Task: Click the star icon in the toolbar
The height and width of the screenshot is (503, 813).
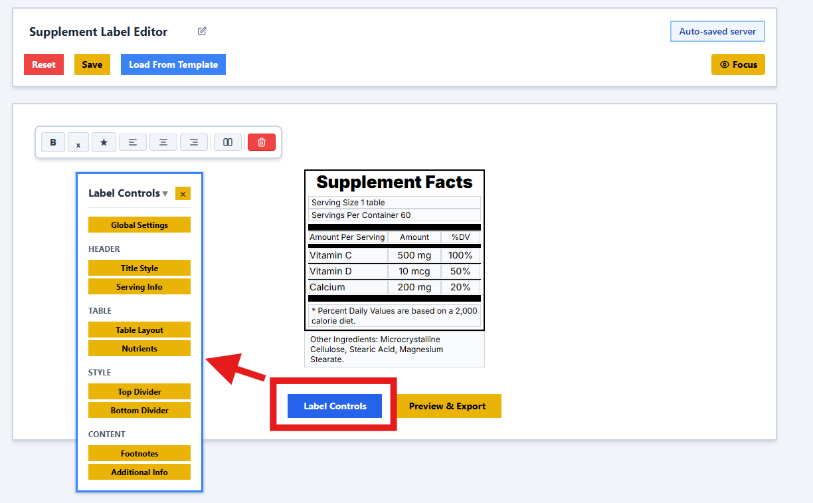Action: tap(104, 142)
